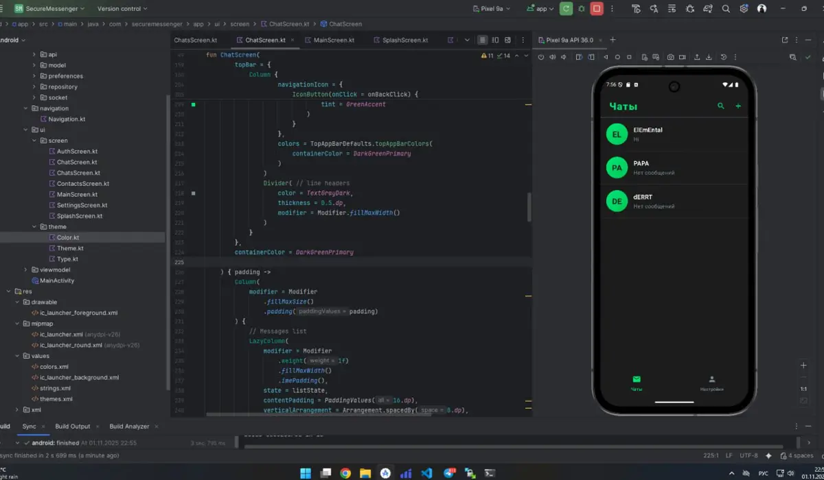Click the search icon in the phone app header

[721, 106]
